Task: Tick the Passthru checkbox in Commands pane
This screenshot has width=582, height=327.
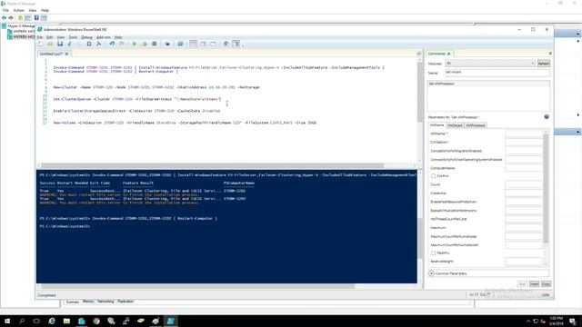Action: click(433, 253)
